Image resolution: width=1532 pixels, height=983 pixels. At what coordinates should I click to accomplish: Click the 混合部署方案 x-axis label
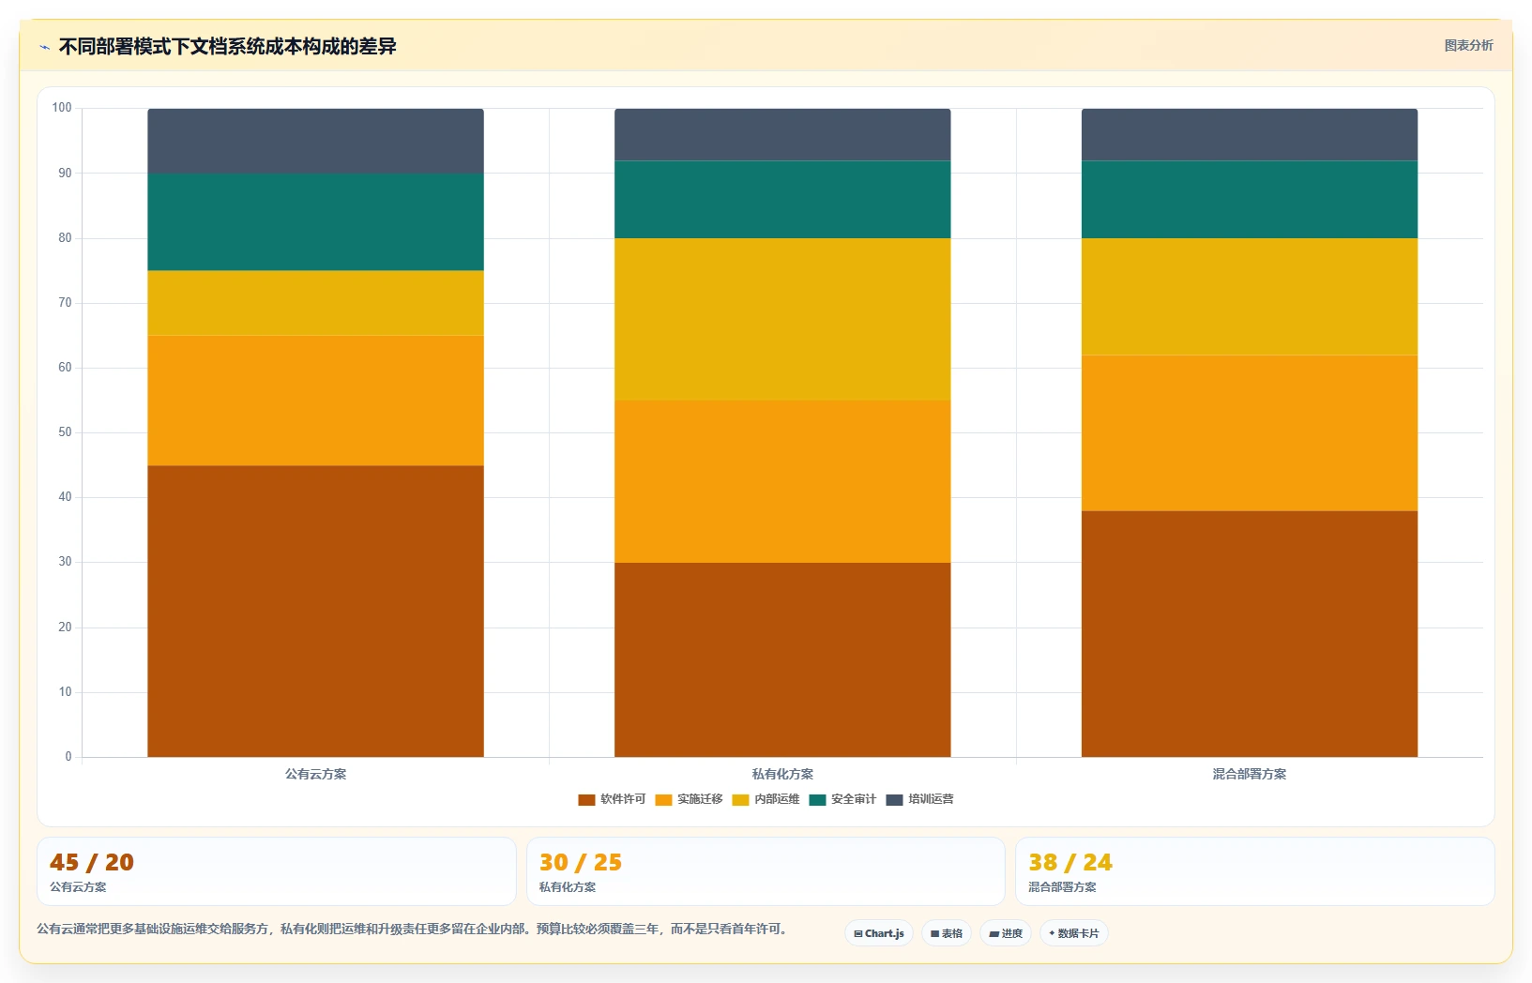pos(1250,774)
